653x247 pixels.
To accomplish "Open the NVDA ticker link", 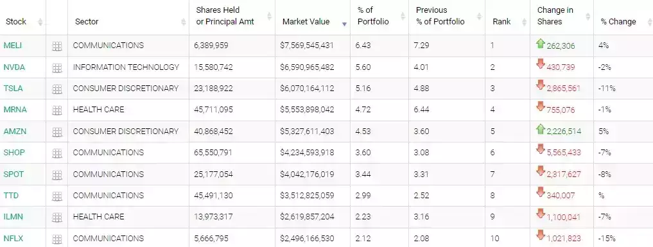I will (x=14, y=67).
